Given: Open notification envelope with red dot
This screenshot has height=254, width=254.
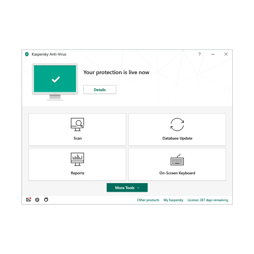Looking at the screenshot, I should tap(29, 200).
